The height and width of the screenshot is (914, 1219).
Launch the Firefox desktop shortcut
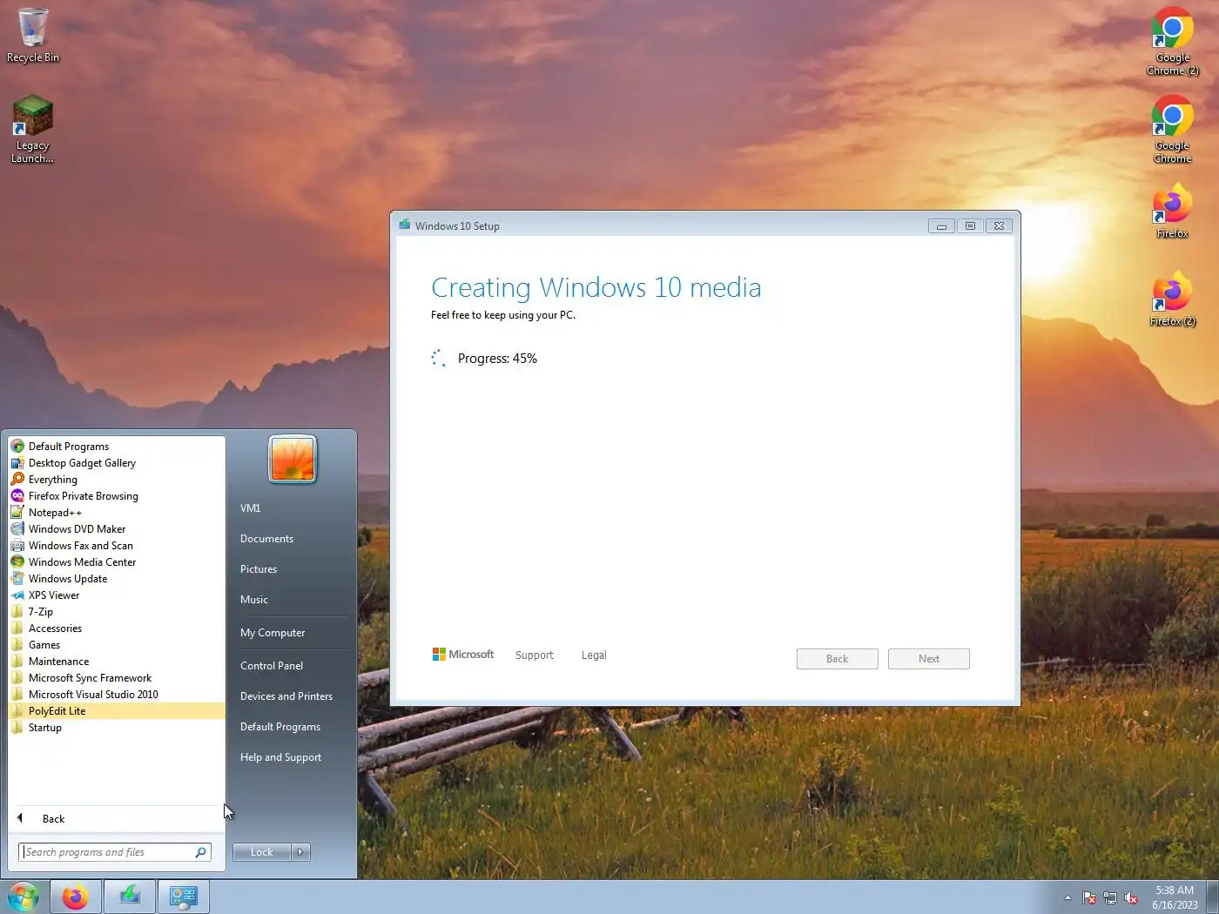click(1172, 210)
